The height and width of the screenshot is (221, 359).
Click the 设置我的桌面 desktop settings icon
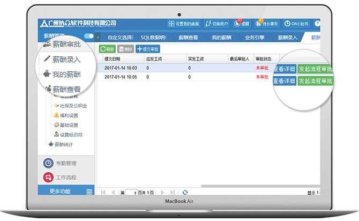tap(172, 24)
